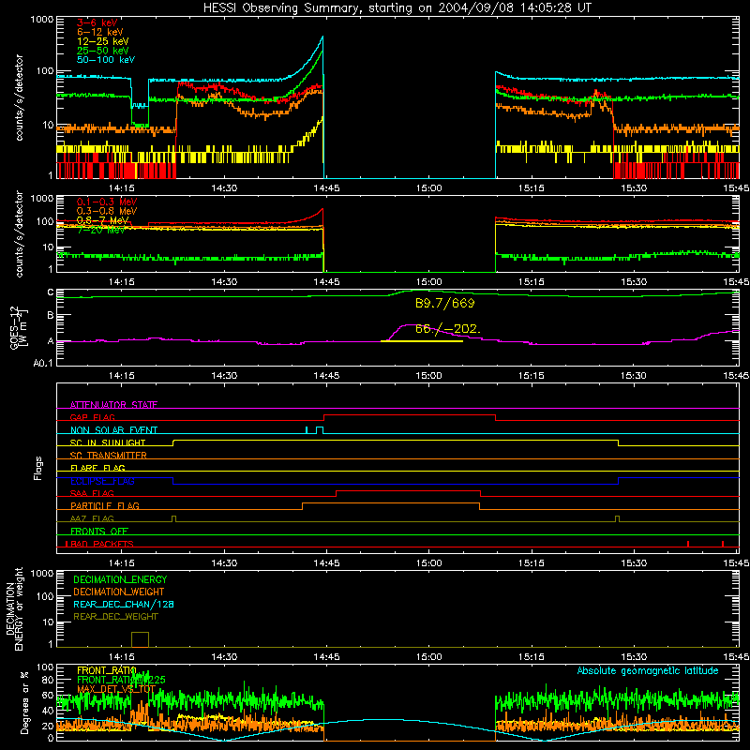Select the 0.1-0.3 MeV legend label
The height and width of the screenshot is (750, 750).
point(107,202)
